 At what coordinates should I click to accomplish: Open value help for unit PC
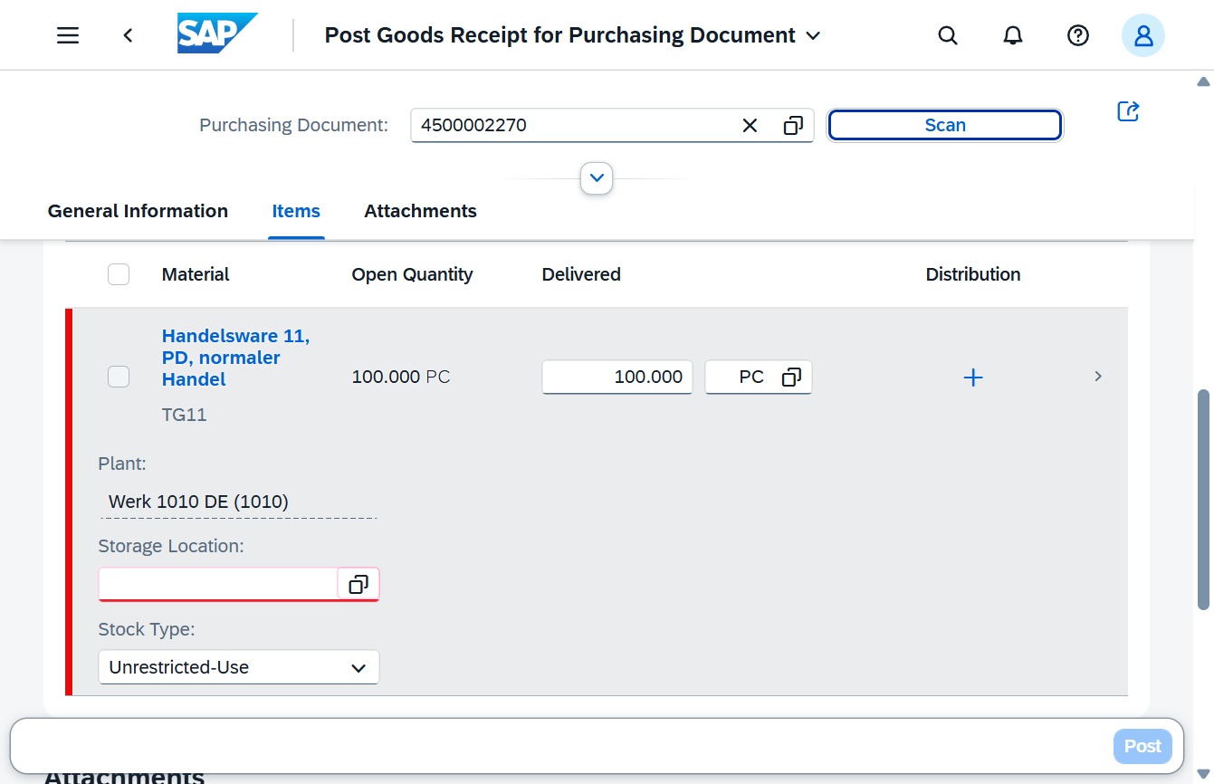[x=791, y=378]
